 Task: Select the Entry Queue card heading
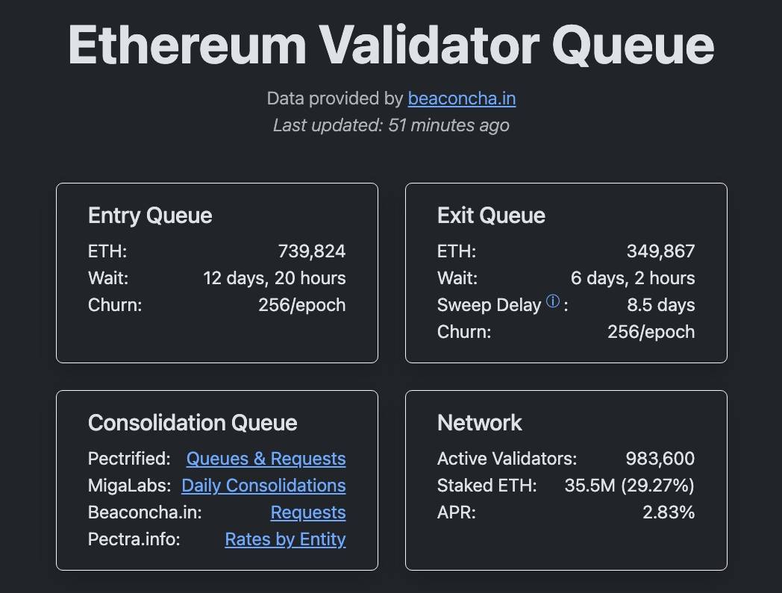point(150,216)
